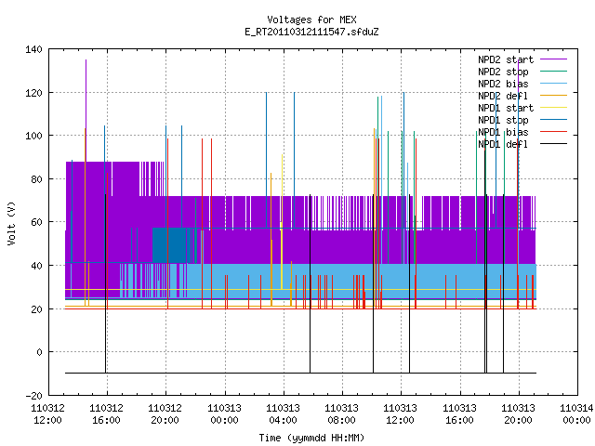Click the purple NPD2 start legend line
Image resolution: width=595 pixels, height=446 pixels.
tap(553, 59)
